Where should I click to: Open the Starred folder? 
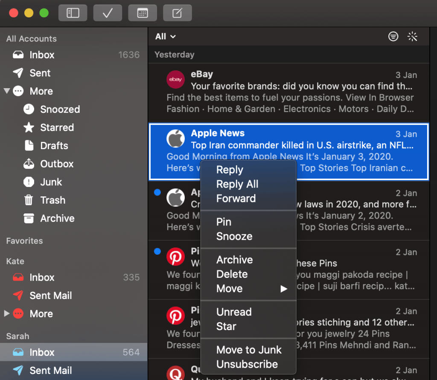[x=74, y=127]
